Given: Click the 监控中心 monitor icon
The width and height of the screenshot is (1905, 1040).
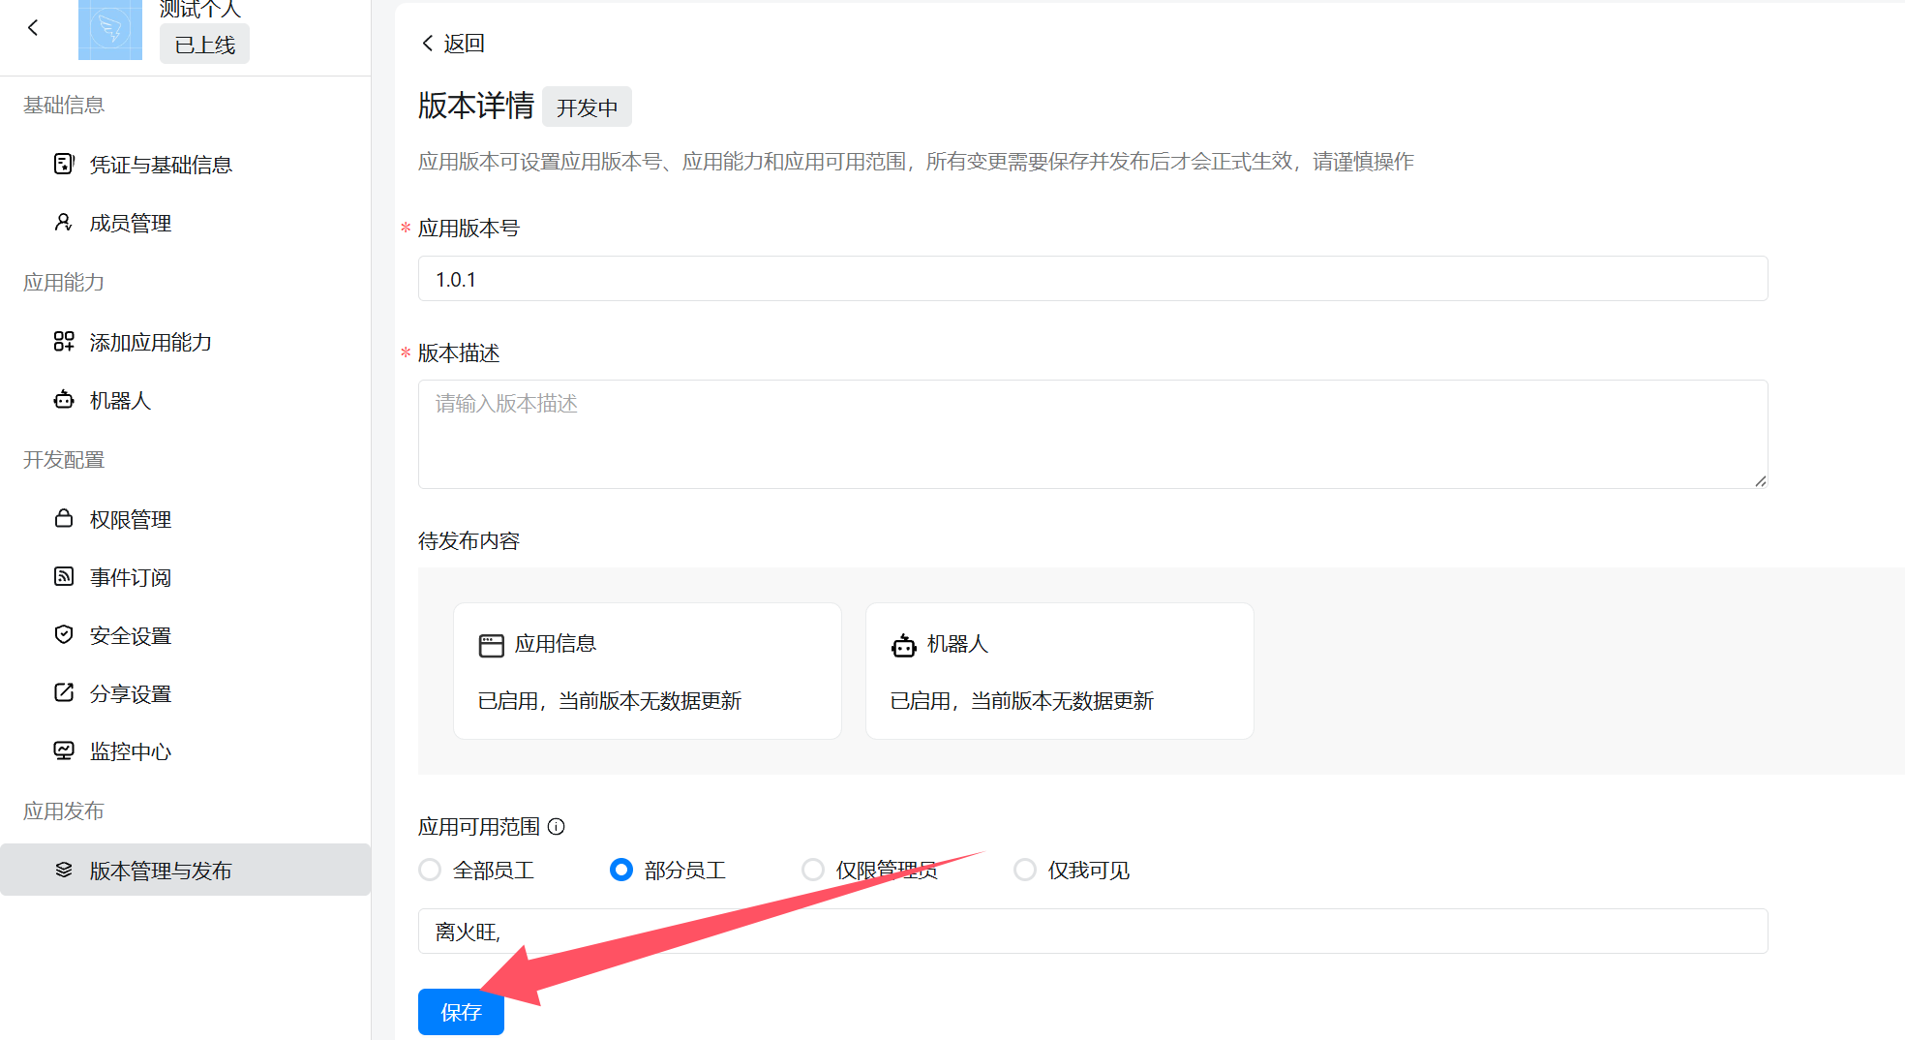Looking at the screenshot, I should tap(64, 750).
